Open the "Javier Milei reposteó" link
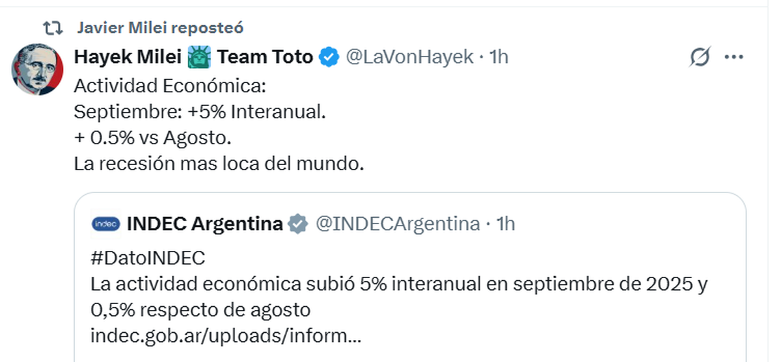This screenshot has height=362, width=781. coord(159,28)
